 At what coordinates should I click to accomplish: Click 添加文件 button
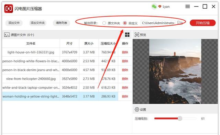click(x=14, y=23)
